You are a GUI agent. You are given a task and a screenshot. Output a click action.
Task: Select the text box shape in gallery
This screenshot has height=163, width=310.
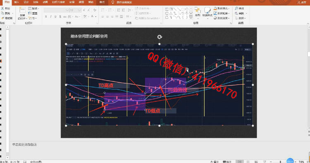(167, 9)
